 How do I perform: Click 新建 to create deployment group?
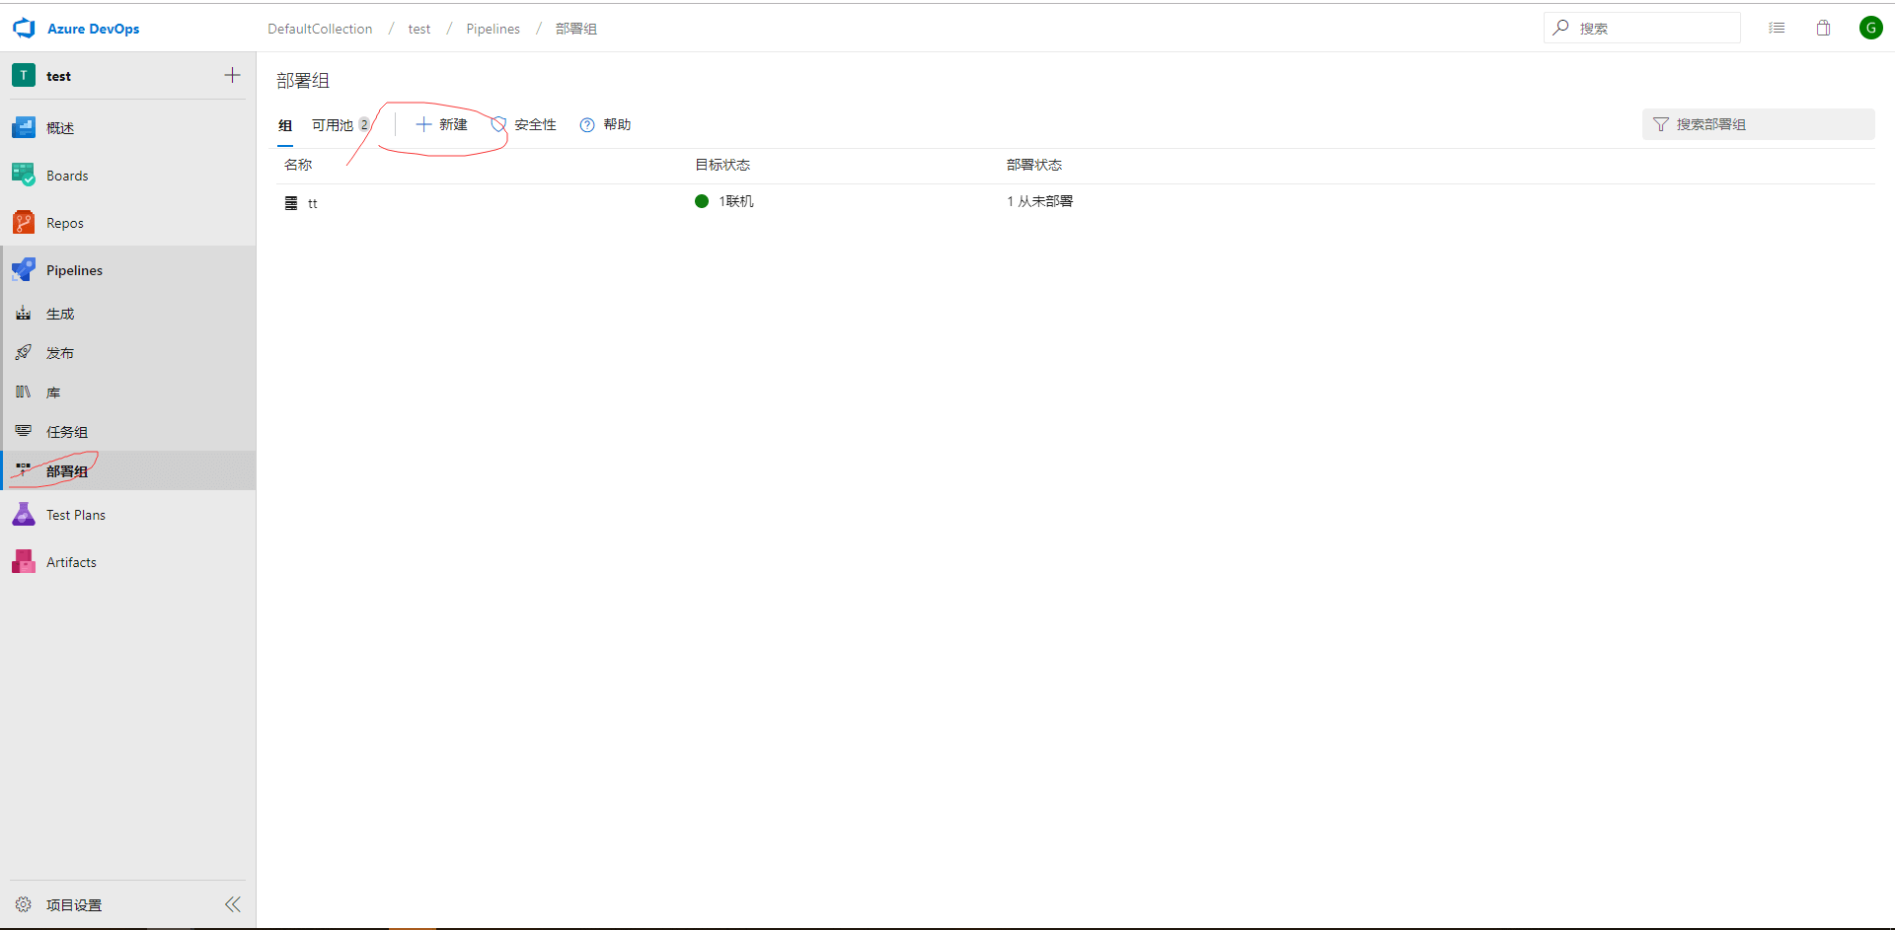[442, 124]
